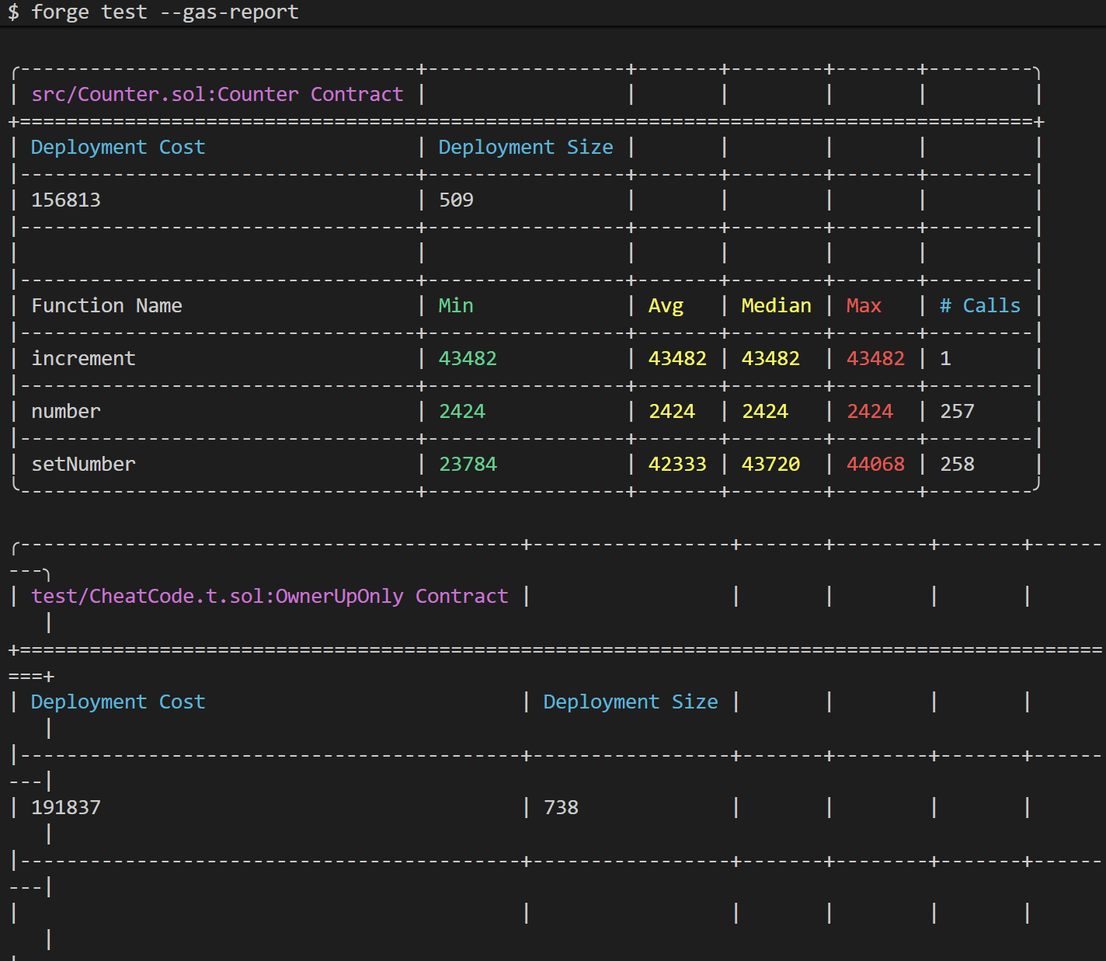Click setNumber median gas value 43720
This screenshot has height=961, width=1106.
[770, 465]
